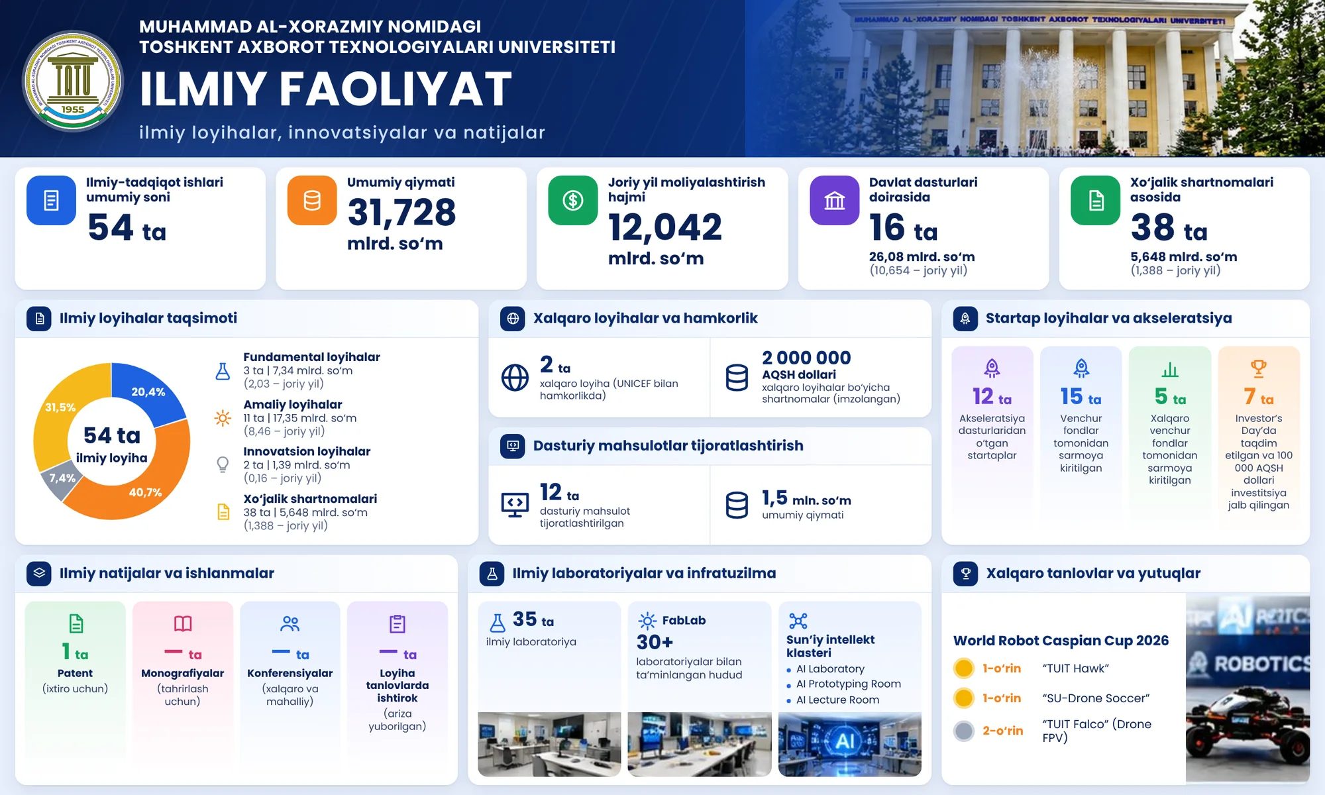The image size is (1325, 795).
Task: Click the lightbulb icon next to Innovatsion loyihalar
Action: click(223, 465)
